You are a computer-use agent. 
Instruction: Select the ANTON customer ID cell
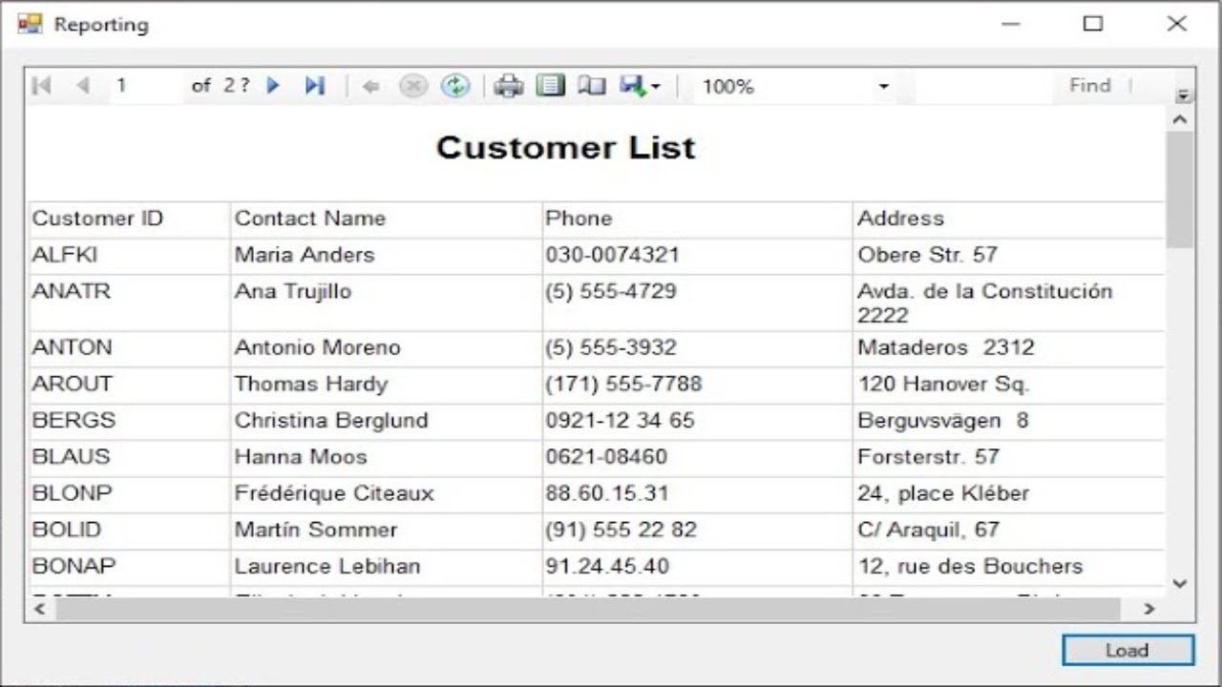[130, 349]
